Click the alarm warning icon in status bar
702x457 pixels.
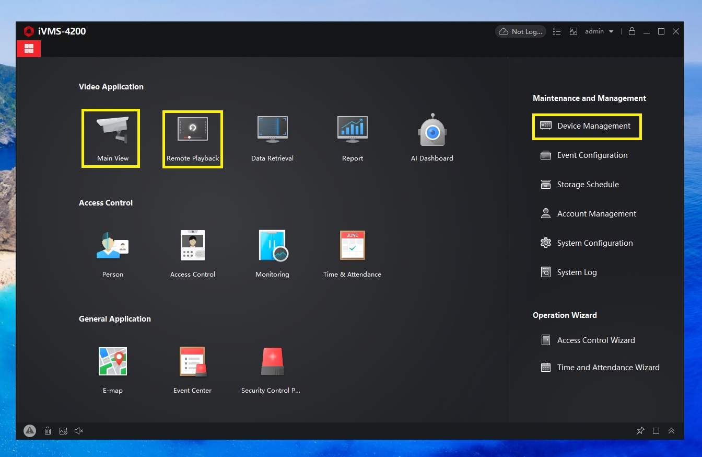pos(30,431)
